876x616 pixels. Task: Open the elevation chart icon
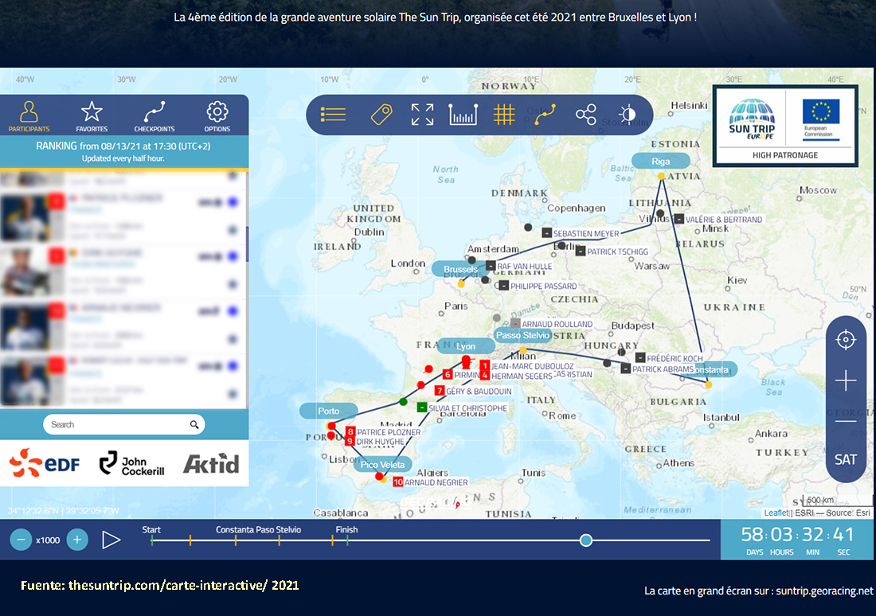(x=463, y=115)
